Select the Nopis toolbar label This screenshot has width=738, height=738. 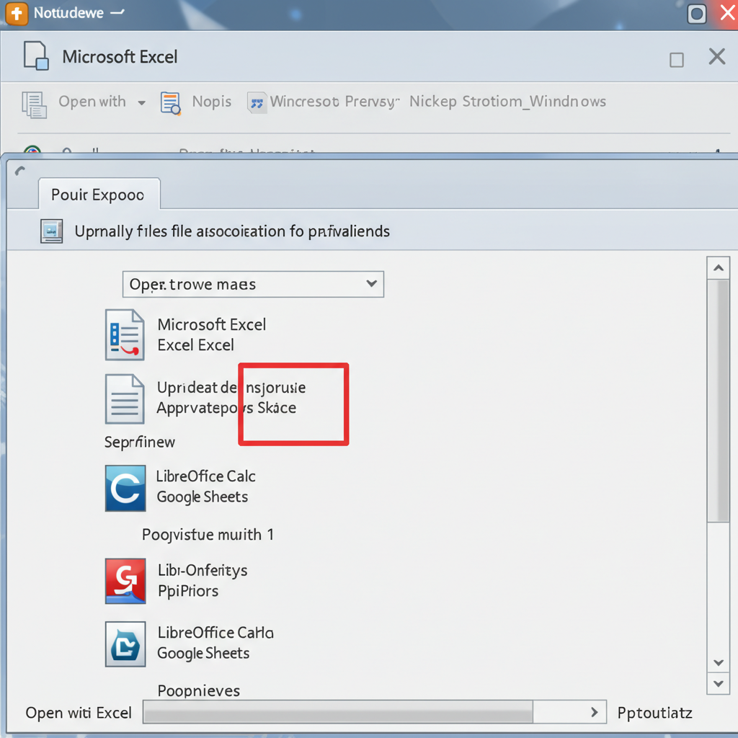pyautogui.click(x=212, y=102)
